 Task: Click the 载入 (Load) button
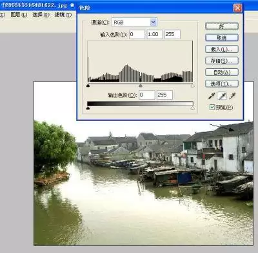point(222,49)
